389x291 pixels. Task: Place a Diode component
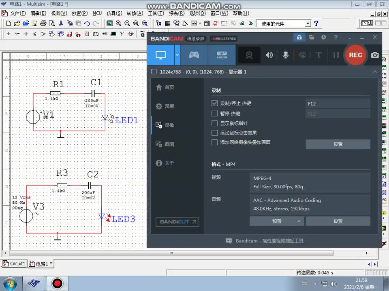point(26,34)
